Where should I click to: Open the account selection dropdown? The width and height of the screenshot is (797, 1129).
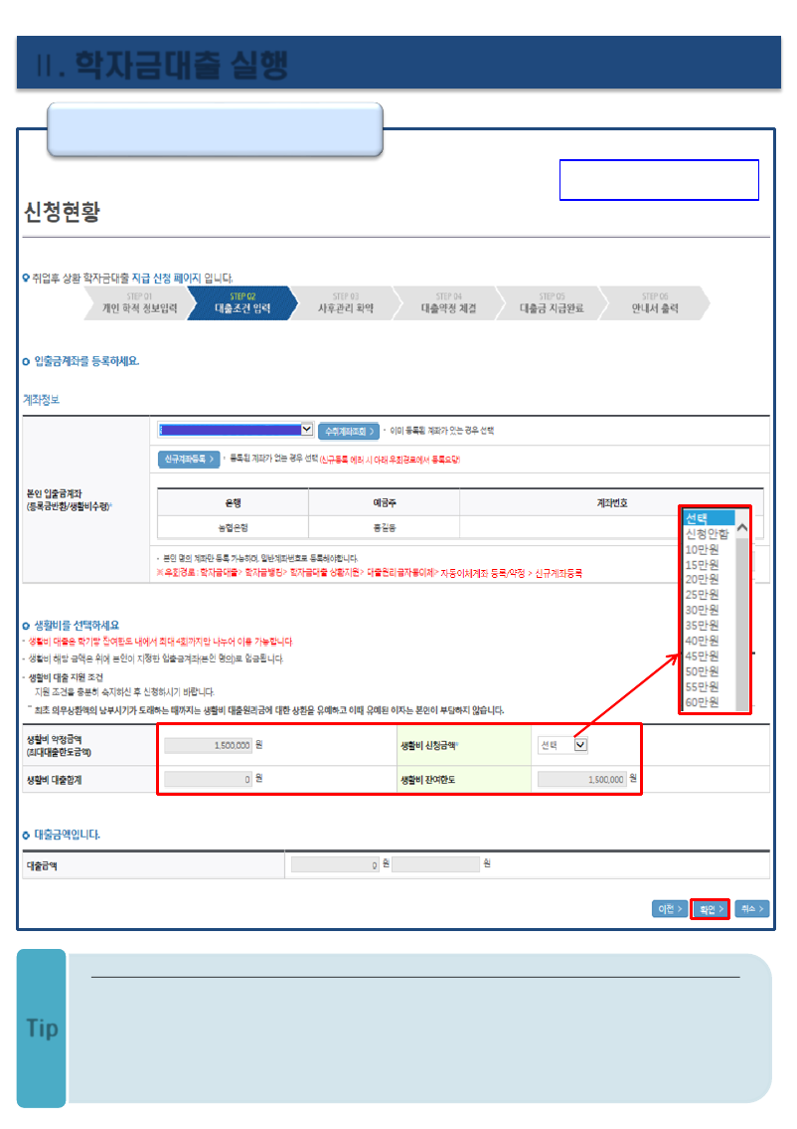click(x=237, y=430)
